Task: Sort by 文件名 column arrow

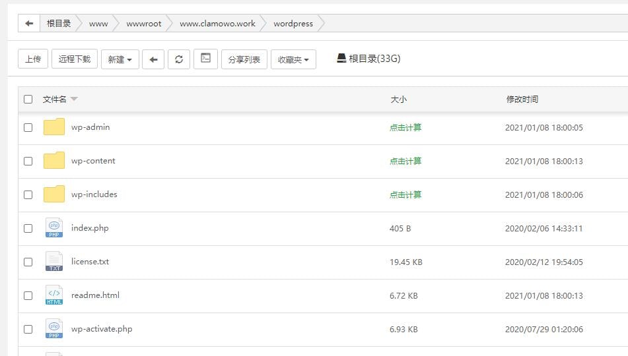Action: tap(74, 99)
